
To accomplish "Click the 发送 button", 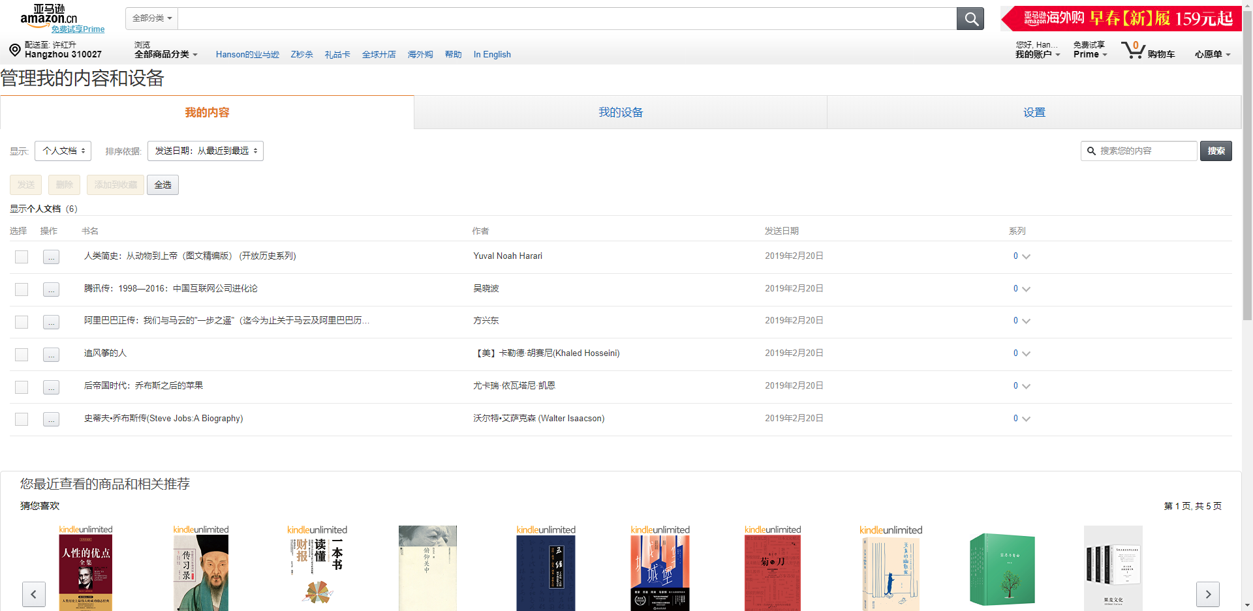I will pyautogui.click(x=26, y=185).
